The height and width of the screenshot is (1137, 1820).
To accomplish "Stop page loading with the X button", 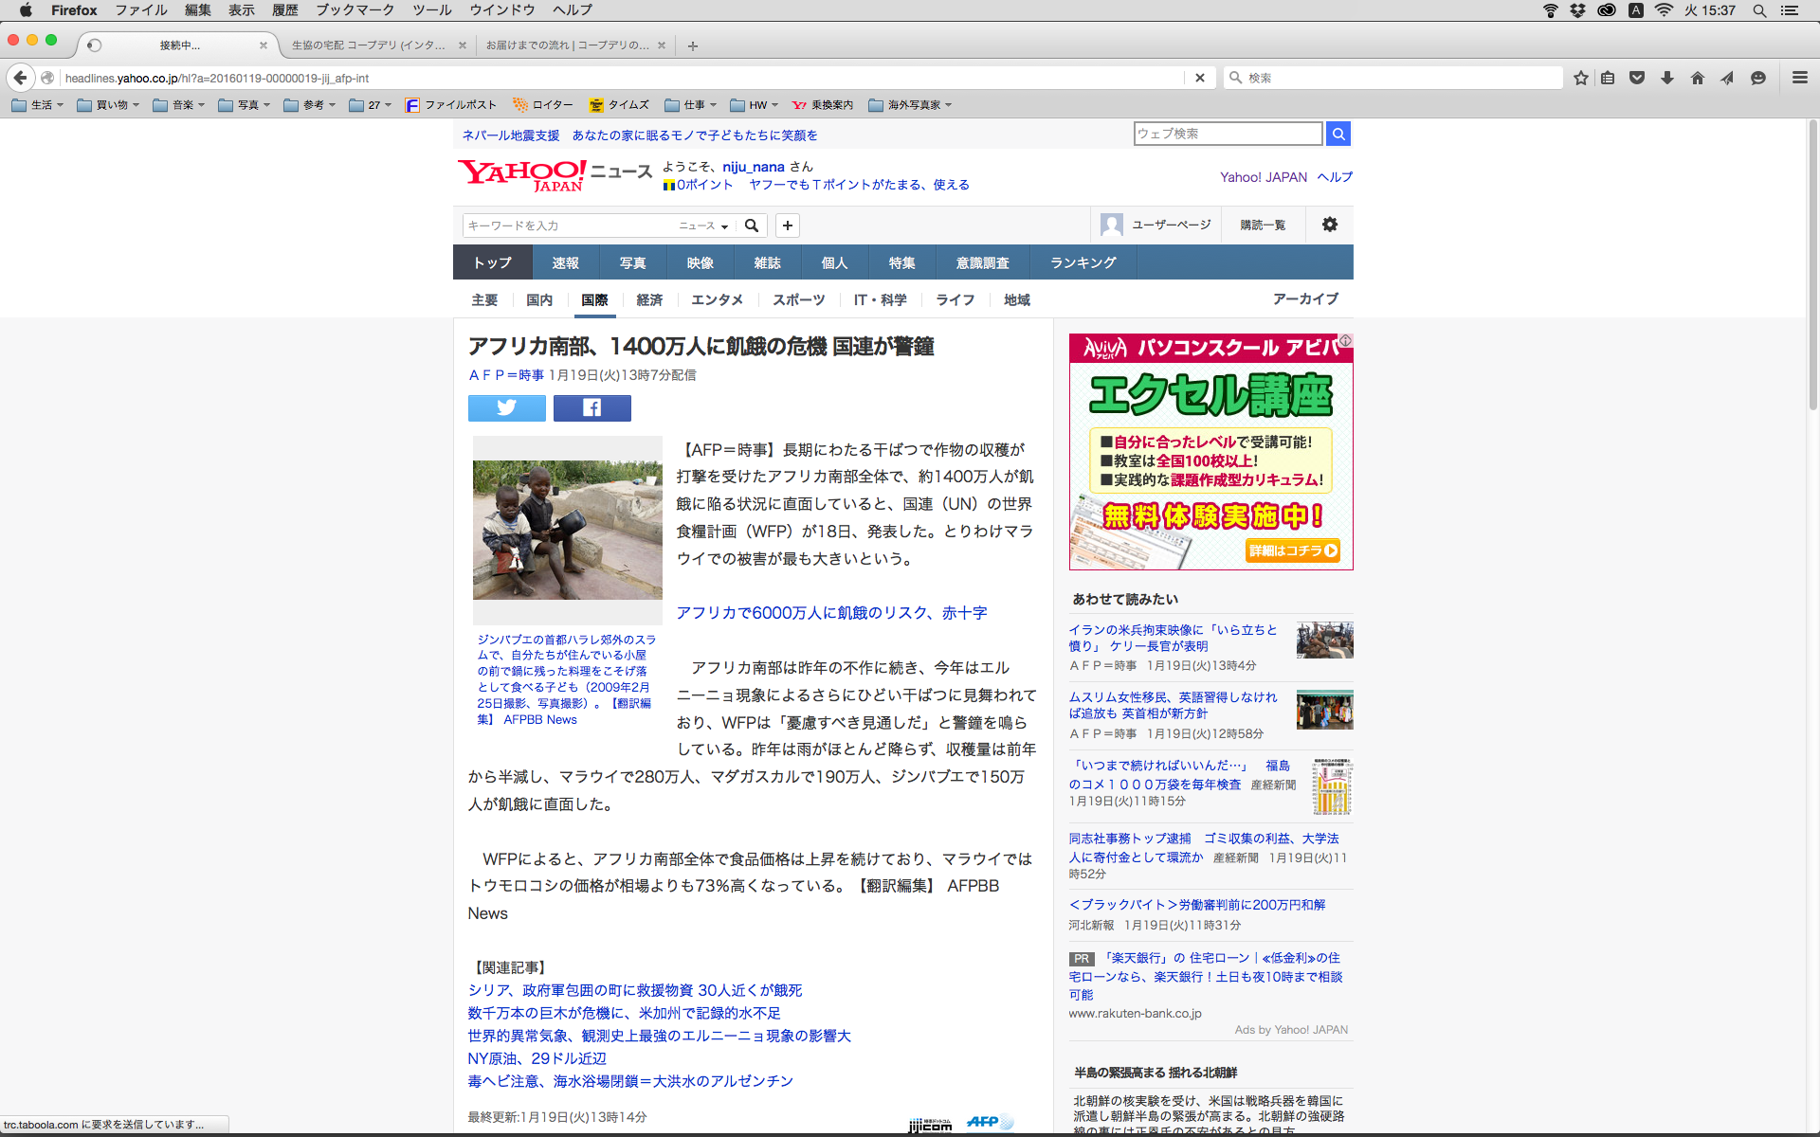I will (x=1200, y=78).
